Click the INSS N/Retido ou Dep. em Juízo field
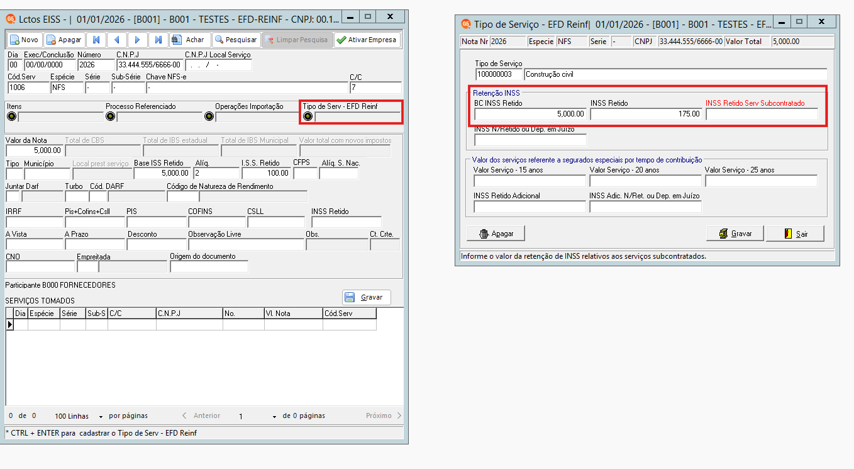 click(530, 140)
